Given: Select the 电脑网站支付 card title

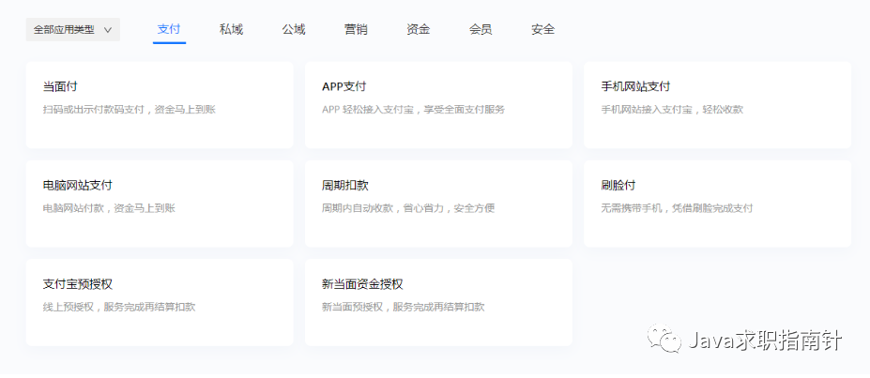Looking at the screenshot, I should (x=78, y=185).
